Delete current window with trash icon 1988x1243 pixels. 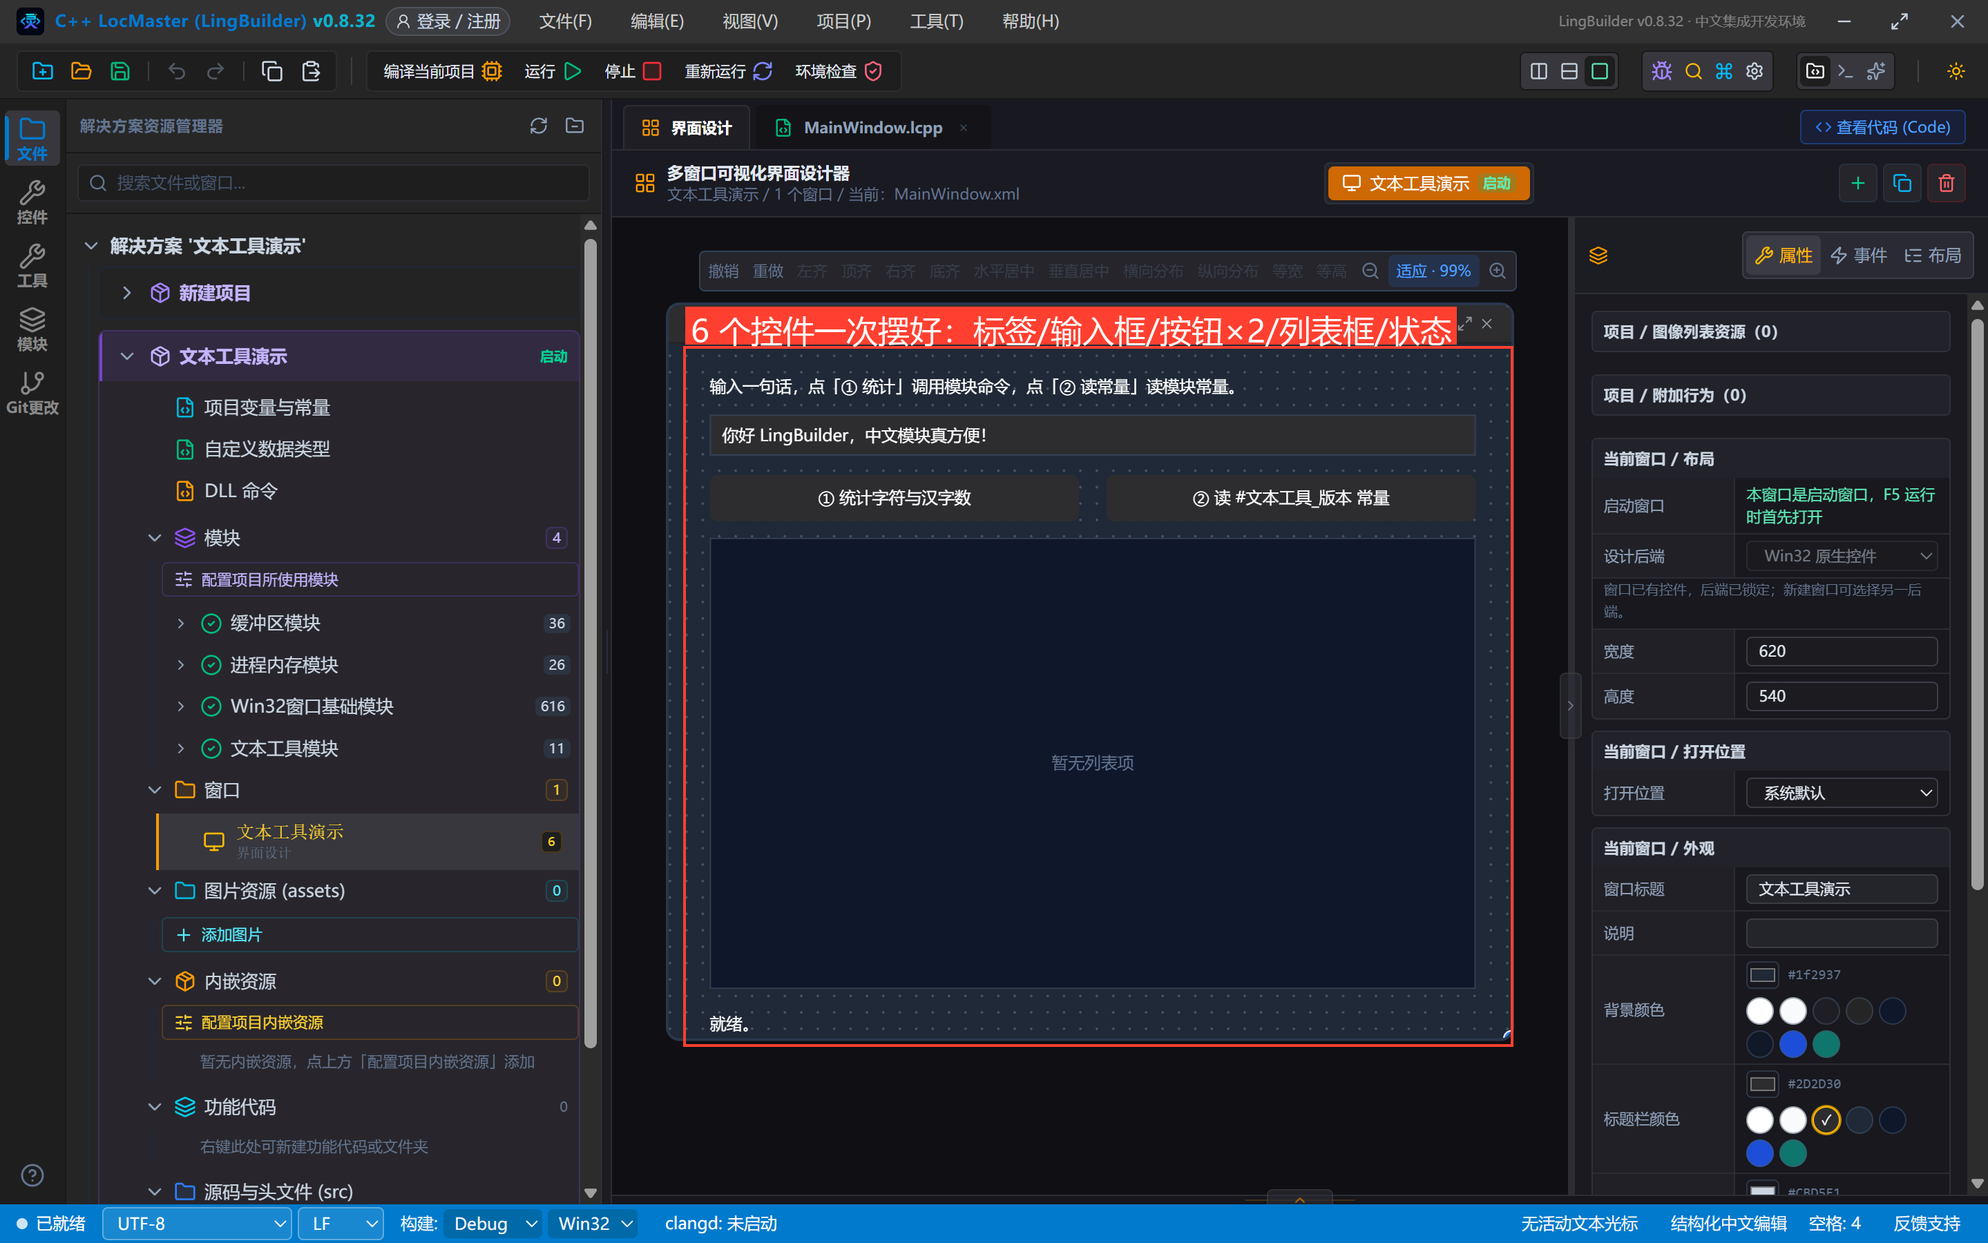1946,182
